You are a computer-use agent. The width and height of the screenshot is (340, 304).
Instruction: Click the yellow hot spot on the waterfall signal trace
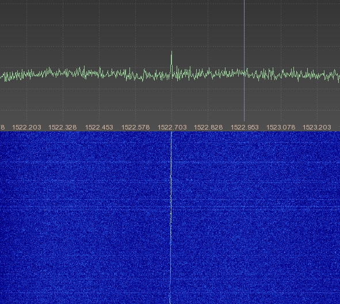tap(171, 214)
